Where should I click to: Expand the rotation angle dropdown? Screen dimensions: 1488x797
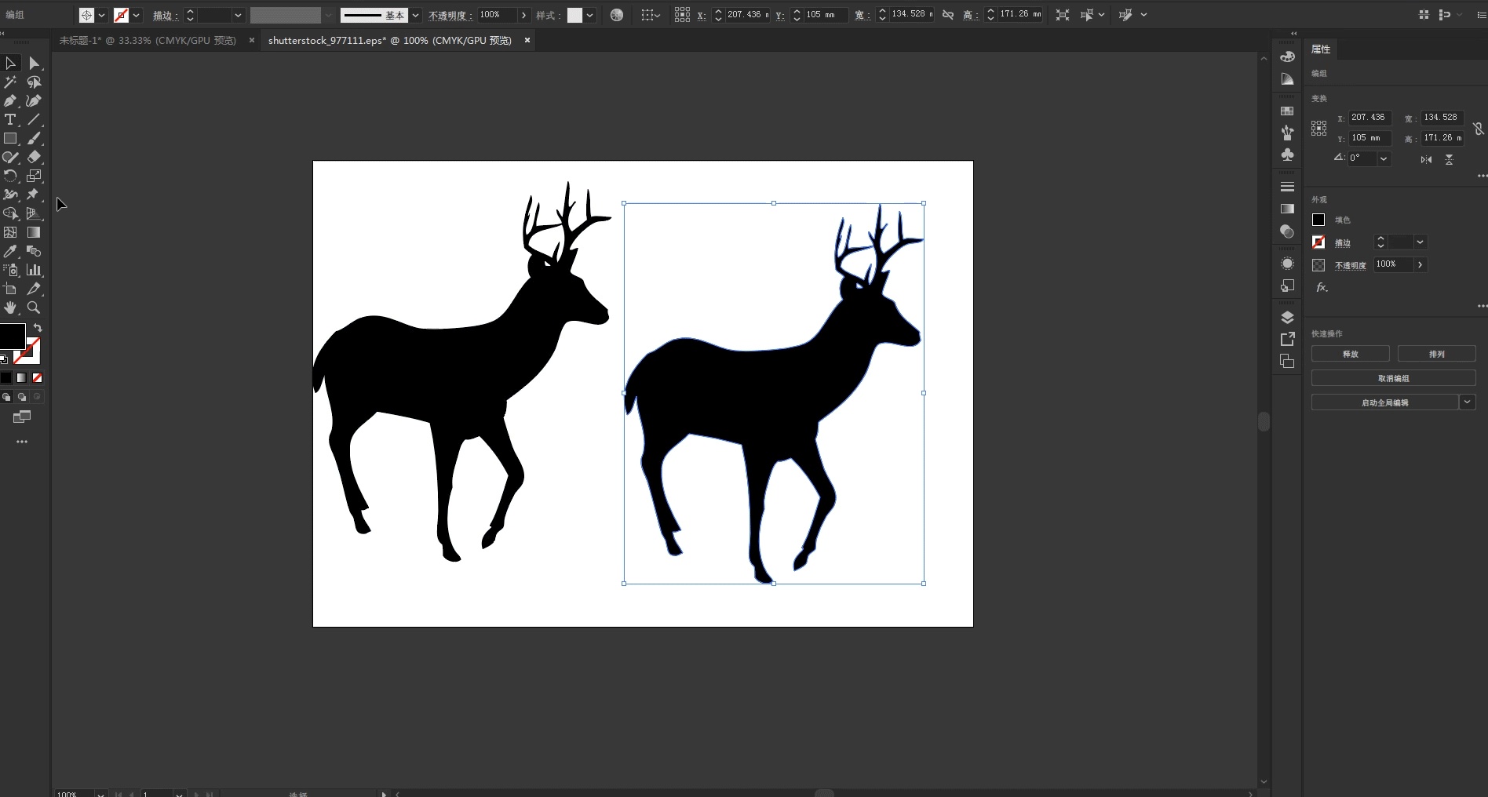tap(1384, 158)
